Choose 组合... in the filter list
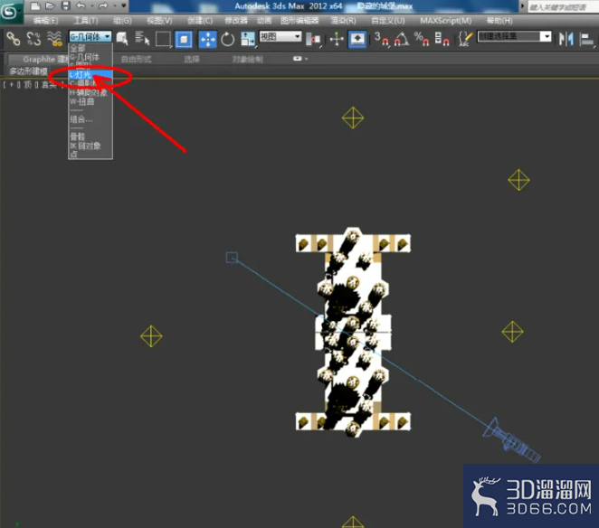This screenshot has width=599, height=528. pyautogui.click(x=90, y=119)
